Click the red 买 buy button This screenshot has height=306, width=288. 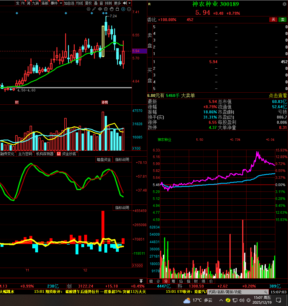[273, 20]
